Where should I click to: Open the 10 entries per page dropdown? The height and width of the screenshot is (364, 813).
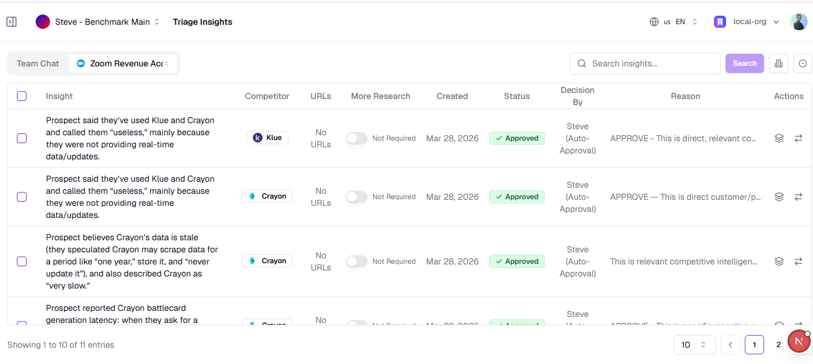(694, 345)
